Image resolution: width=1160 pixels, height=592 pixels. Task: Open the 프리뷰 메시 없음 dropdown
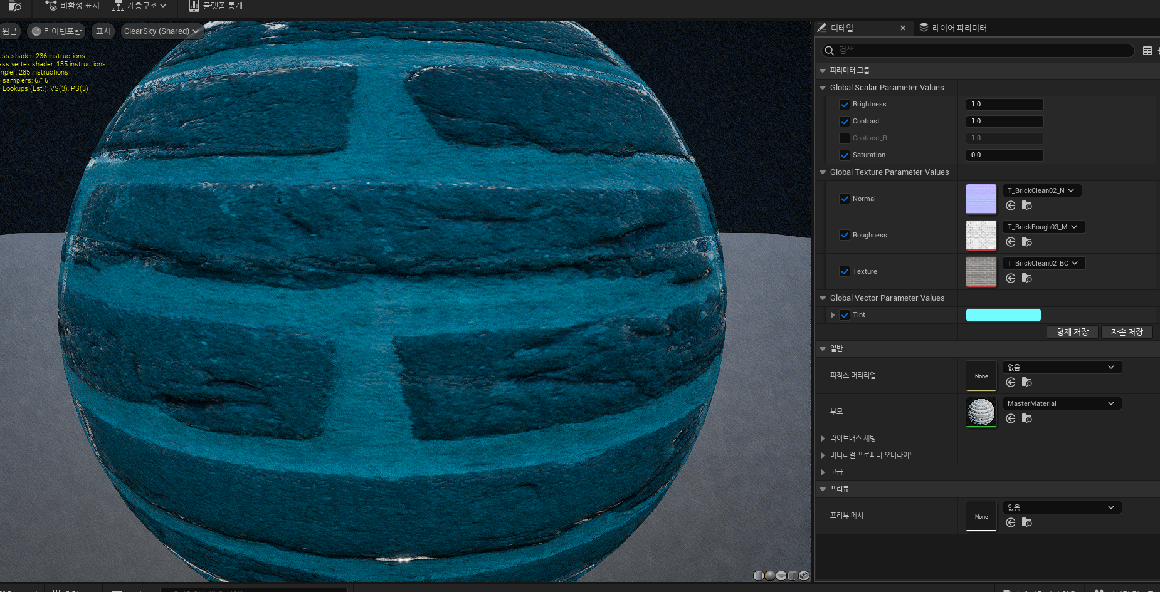coord(1062,507)
